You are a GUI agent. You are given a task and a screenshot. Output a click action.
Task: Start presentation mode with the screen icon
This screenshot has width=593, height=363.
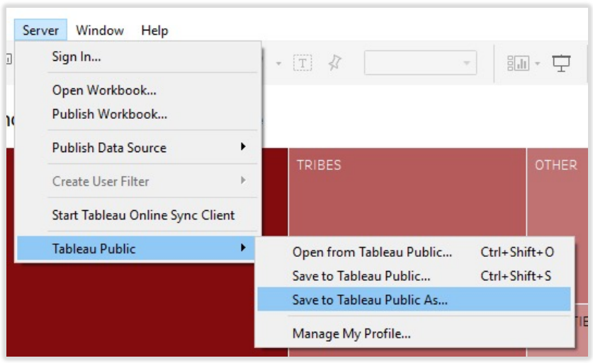pyautogui.click(x=561, y=63)
